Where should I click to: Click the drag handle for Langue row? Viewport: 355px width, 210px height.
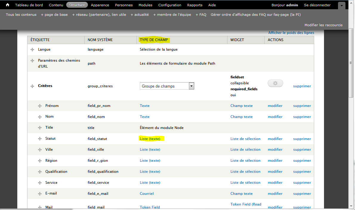coord(32,49)
